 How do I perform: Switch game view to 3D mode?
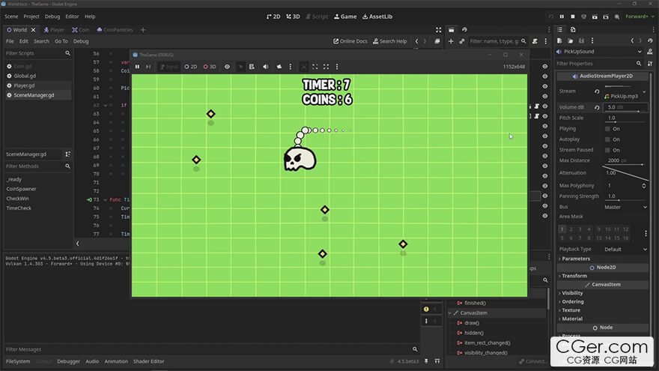(x=210, y=67)
